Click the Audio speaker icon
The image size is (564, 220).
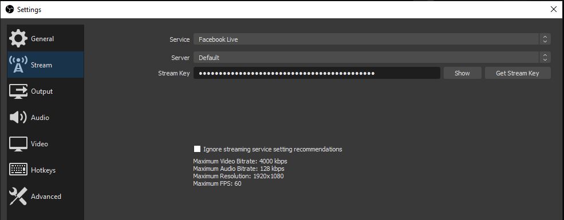[18, 117]
